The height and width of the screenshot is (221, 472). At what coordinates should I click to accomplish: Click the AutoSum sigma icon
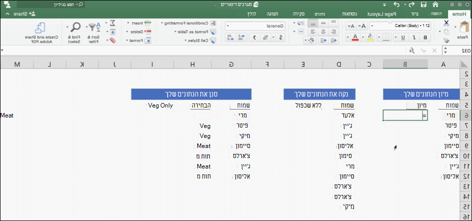pyautogui.click(x=113, y=23)
